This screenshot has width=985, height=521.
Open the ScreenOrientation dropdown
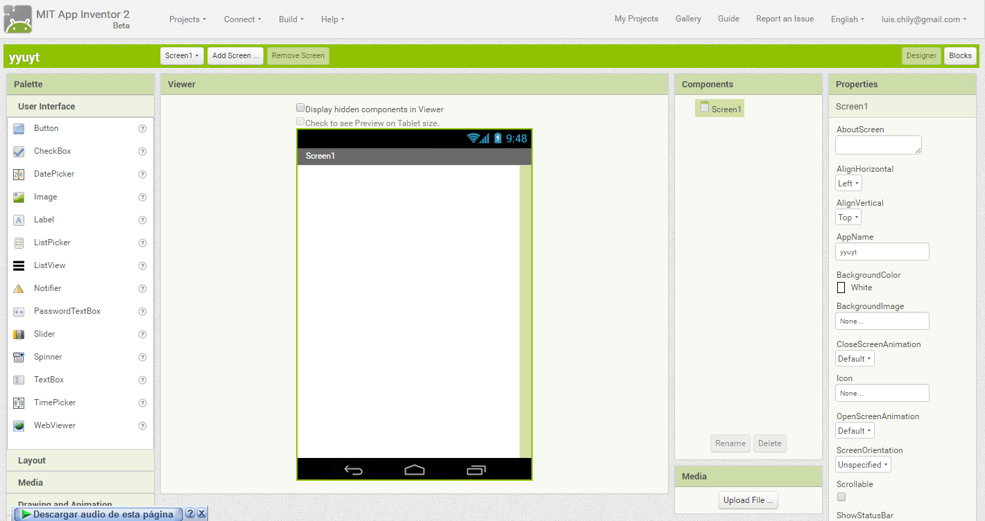[x=862, y=464]
